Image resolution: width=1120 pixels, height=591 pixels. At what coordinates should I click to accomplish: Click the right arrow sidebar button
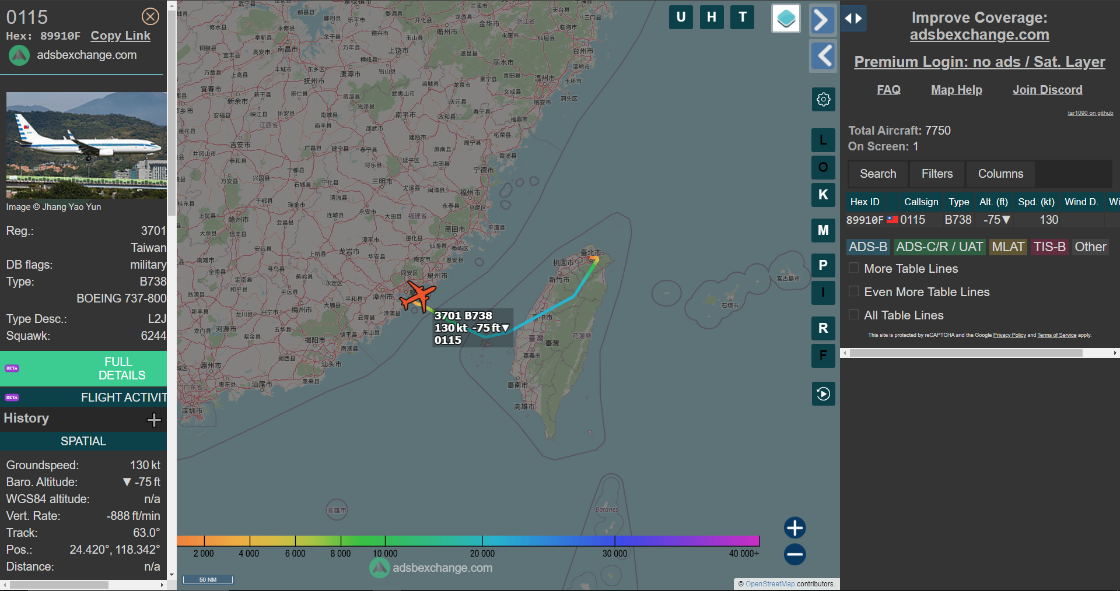click(x=822, y=20)
